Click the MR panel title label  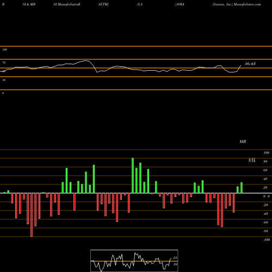[243, 141]
